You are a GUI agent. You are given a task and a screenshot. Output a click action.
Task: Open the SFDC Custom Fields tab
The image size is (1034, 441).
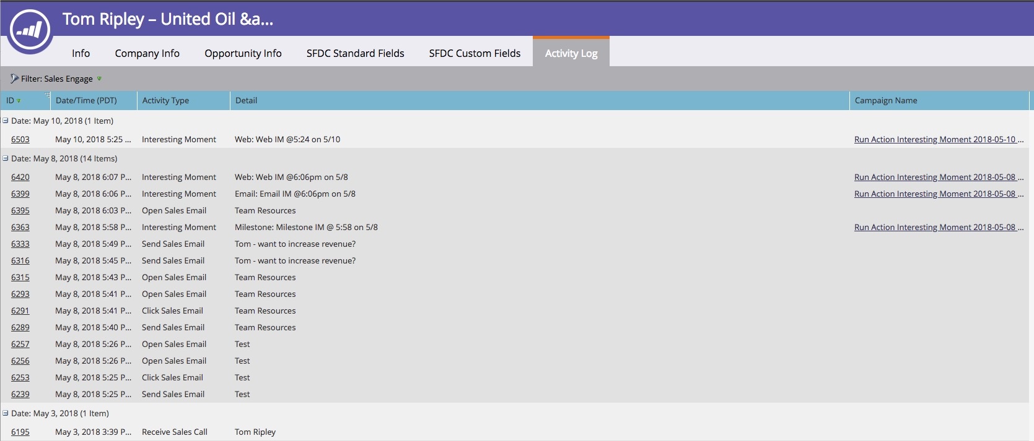(475, 53)
